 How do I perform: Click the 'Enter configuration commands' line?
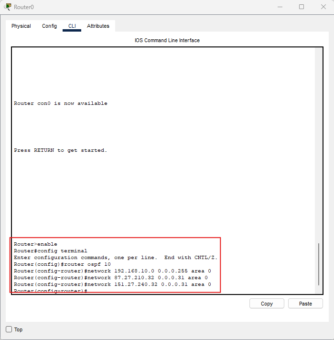coord(116,258)
